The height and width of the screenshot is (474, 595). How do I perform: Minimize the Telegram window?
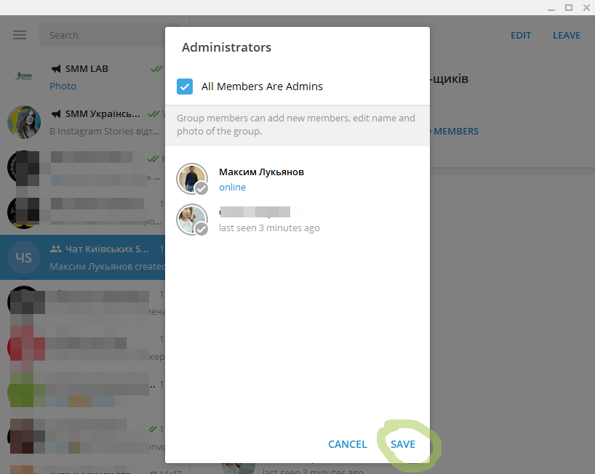551,7
